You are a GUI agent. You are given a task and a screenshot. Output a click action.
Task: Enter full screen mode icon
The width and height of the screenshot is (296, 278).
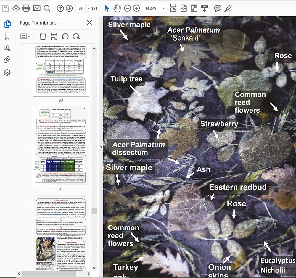(x=194, y=8)
